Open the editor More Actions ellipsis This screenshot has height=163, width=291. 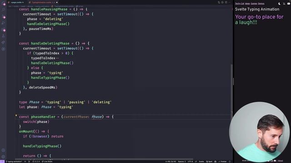coord(229,2)
